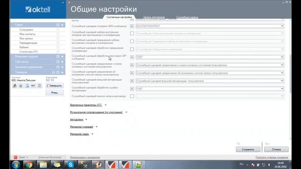Uncheck the внешней авторизации пользователей checkbox
This screenshot has height=169, width=301.
[x=132, y=81]
